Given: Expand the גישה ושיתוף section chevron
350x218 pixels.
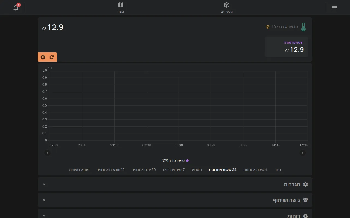Looking at the screenshot, I should (x=44, y=200).
